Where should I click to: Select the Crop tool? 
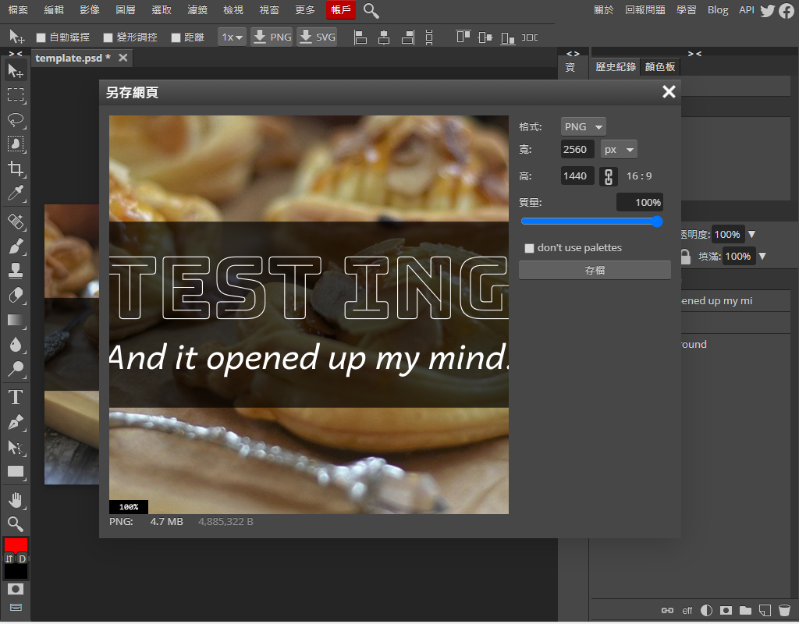16,168
